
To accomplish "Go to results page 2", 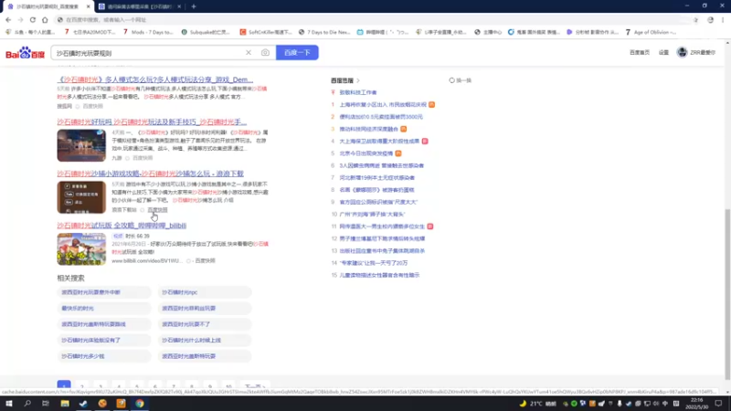I will pyautogui.click(x=82, y=386).
